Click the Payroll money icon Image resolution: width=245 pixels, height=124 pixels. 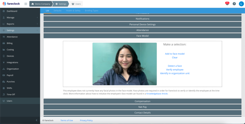tap(4, 75)
